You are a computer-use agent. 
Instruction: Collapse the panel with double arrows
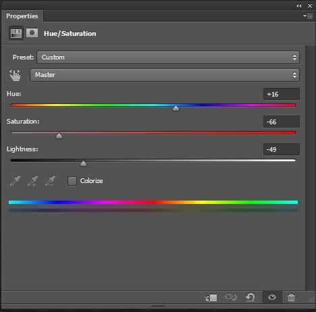pos(299,6)
